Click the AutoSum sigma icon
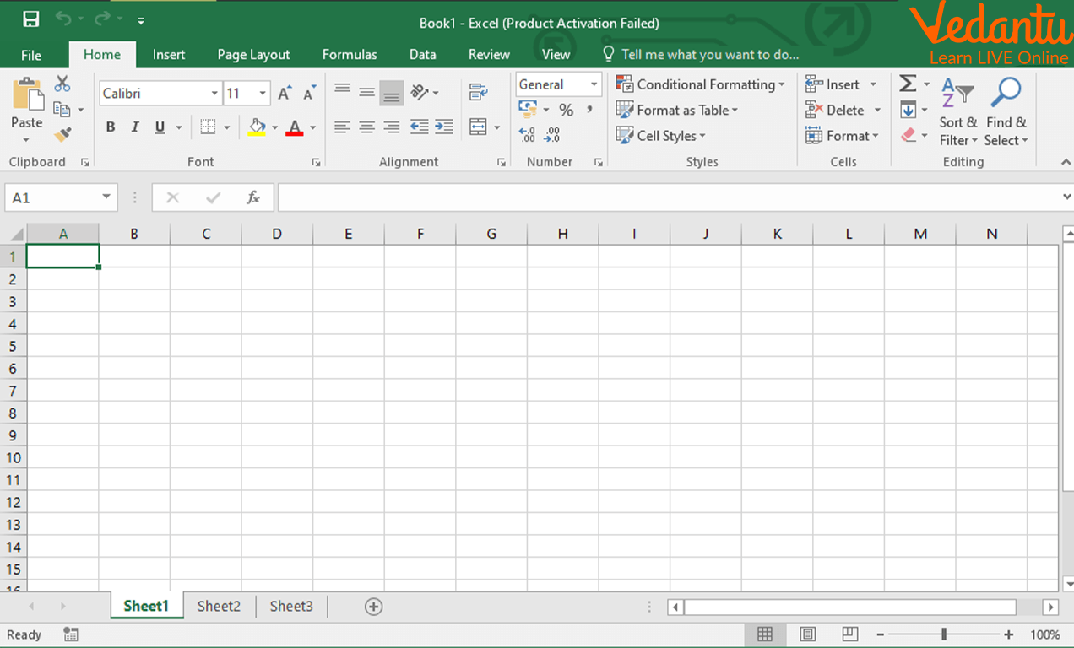This screenshot has height=648, width=1074. coord(908,84)
